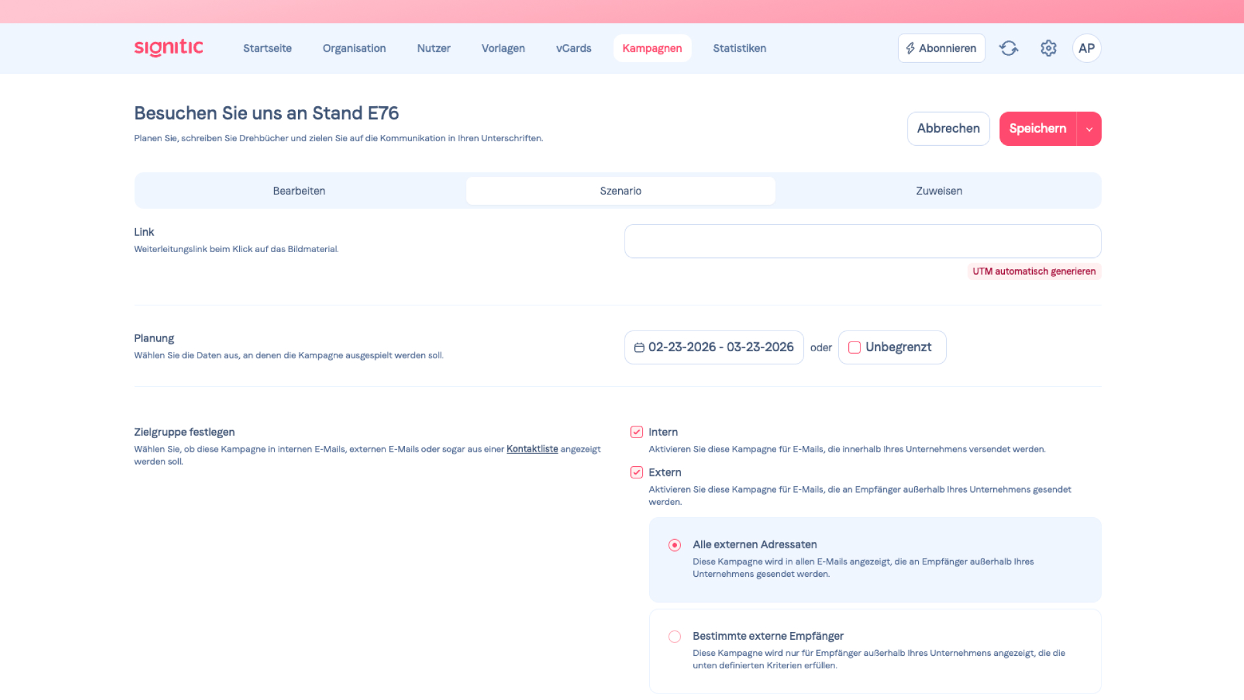Click the Abonnieren subscribe button

941,48
